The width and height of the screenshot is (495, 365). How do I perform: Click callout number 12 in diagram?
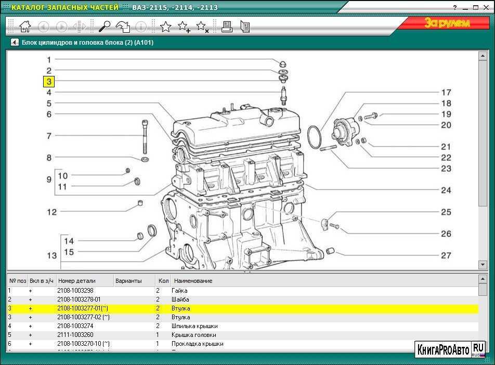click(x=52, y=212)
